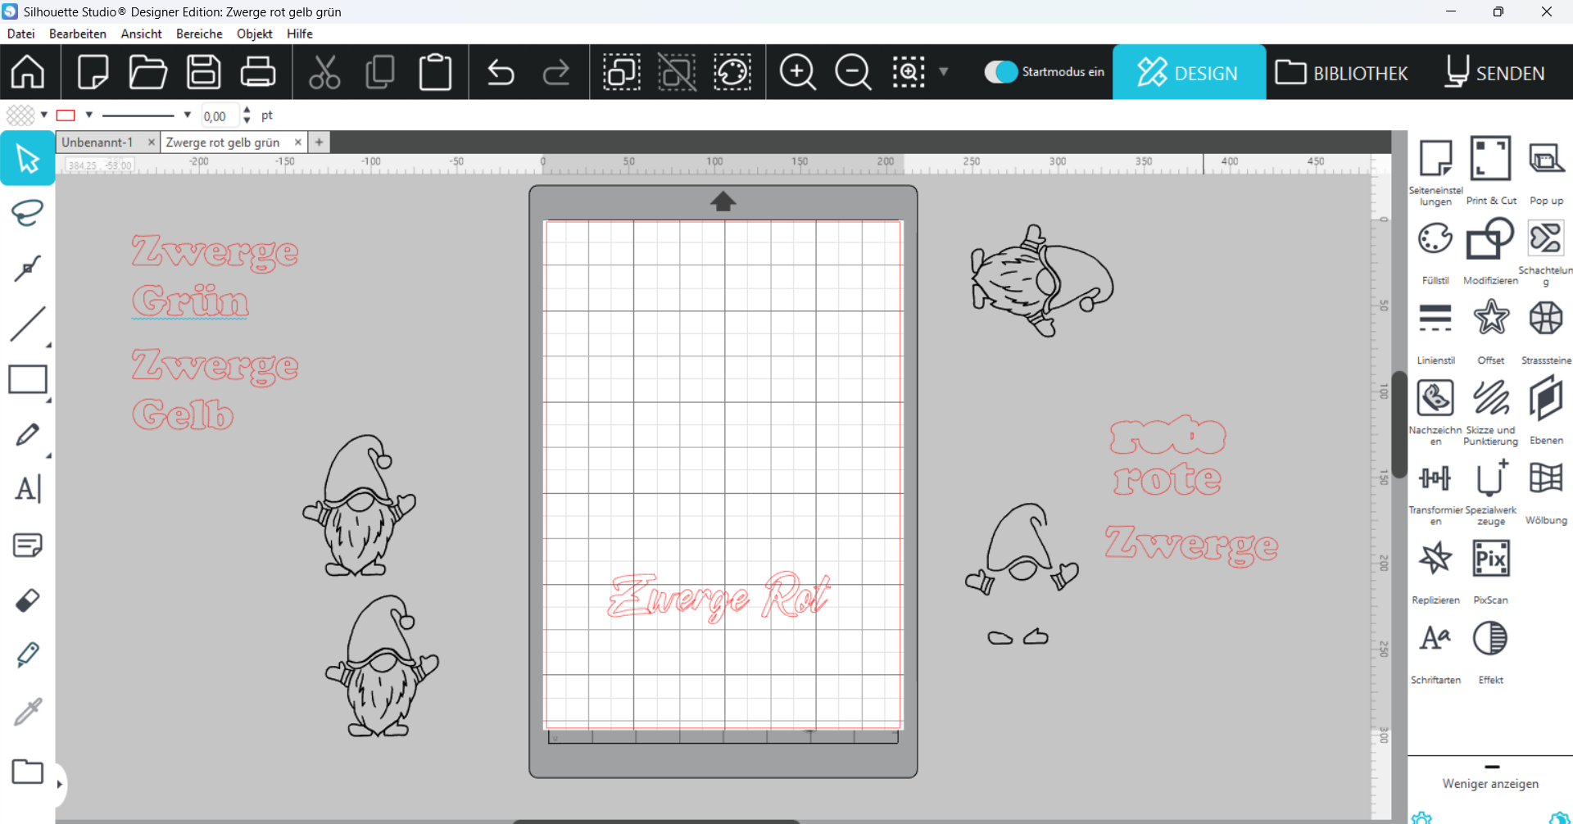This screenshot has height=824, width=1573.
Task: Click the red line color swatch
Action: pyautogui.click(x=66, y=115)
